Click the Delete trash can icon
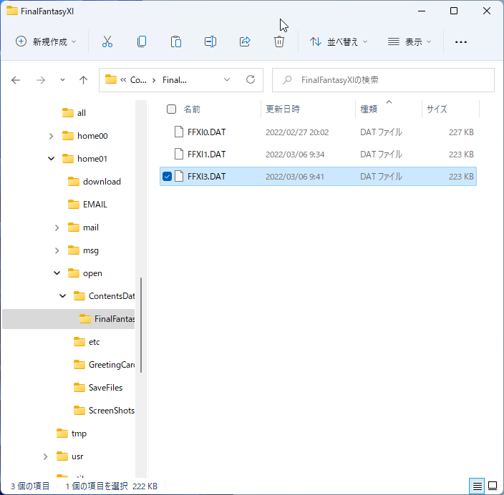Image resolution: width=504 pixels, height=495 pixels. click(x=279, y=41)
